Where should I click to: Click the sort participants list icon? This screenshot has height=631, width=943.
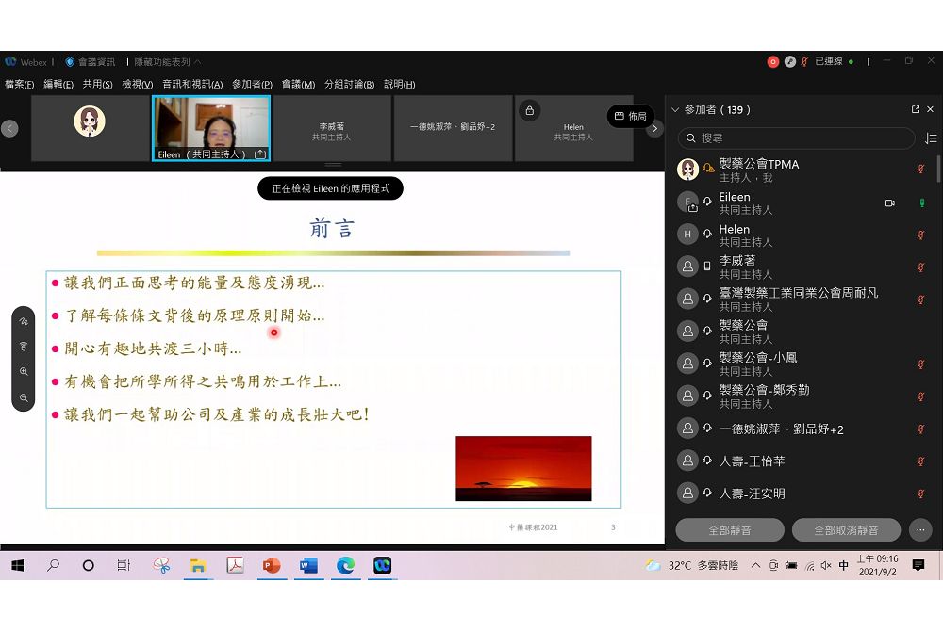pos(931,138)
